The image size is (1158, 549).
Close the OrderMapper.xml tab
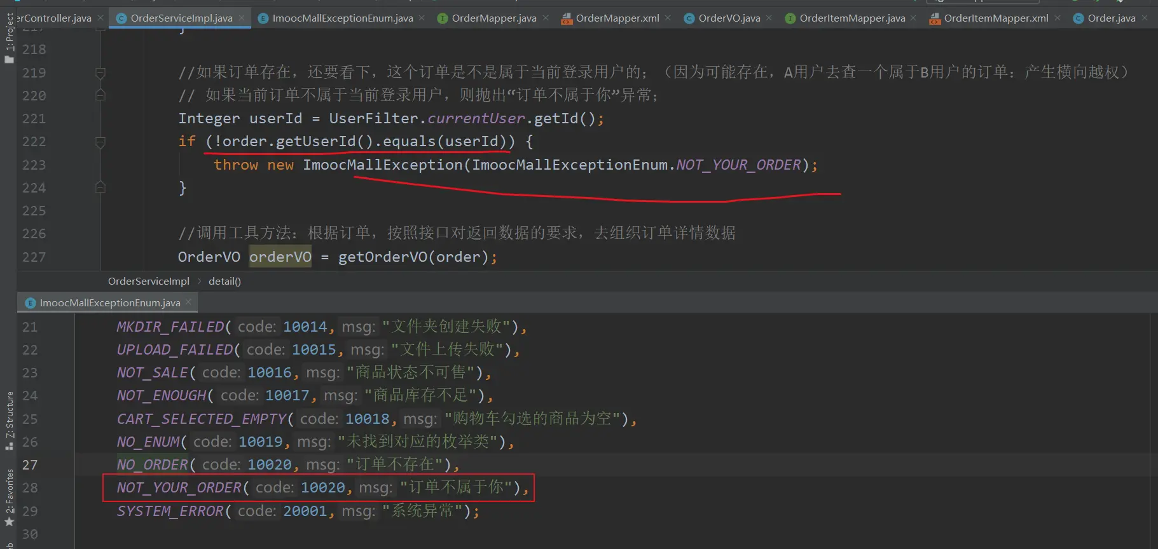point(668,18)
